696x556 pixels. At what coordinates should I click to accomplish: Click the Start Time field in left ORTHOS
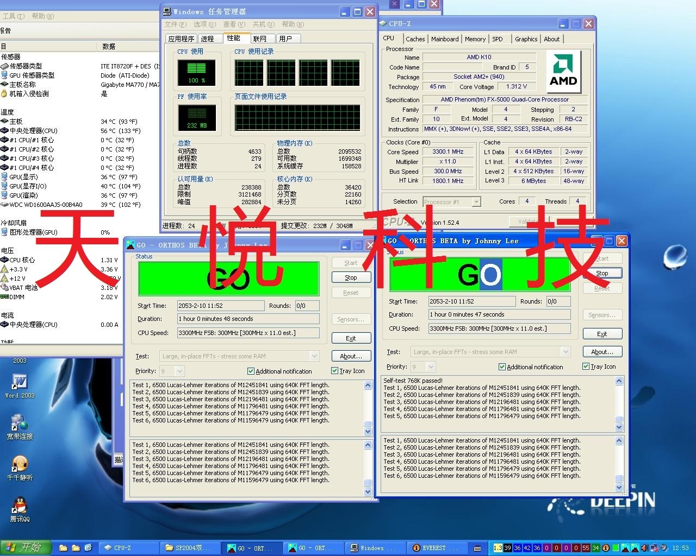(220, 306)
